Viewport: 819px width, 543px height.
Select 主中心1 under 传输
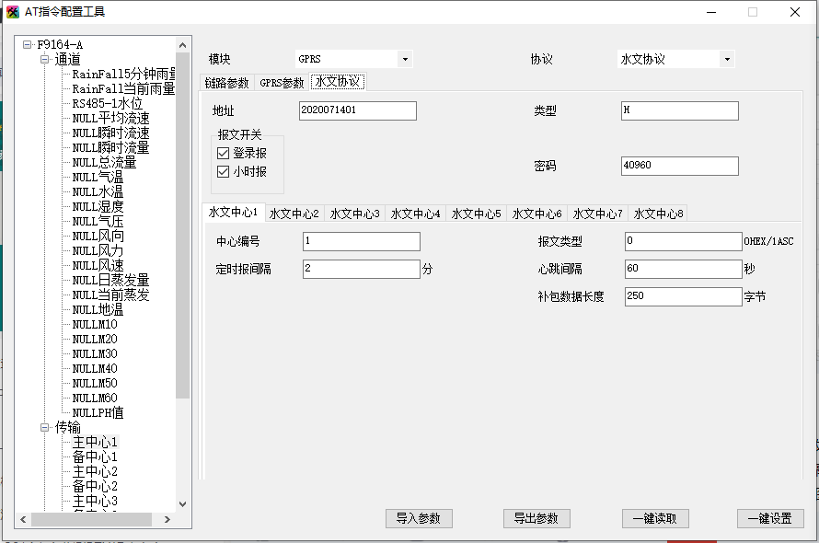[94, 441]
